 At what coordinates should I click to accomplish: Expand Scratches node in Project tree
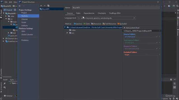[4, 41]
